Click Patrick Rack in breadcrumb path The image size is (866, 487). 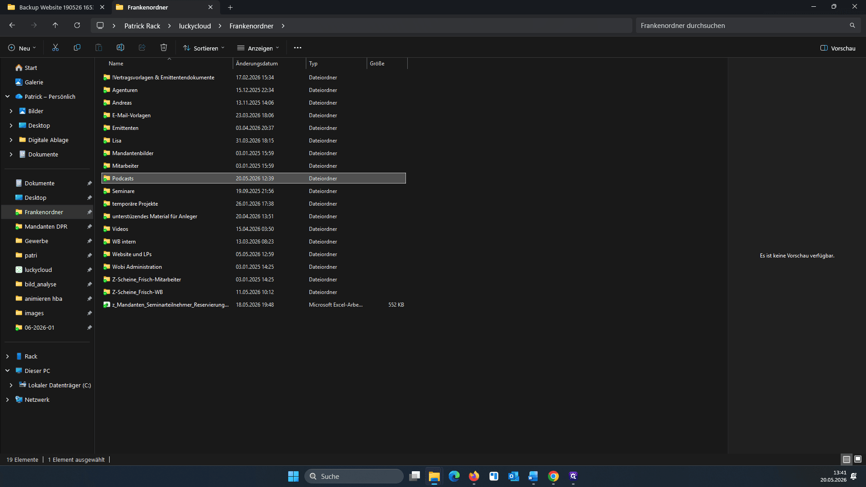pyautogui.click(x=142, y=26)
